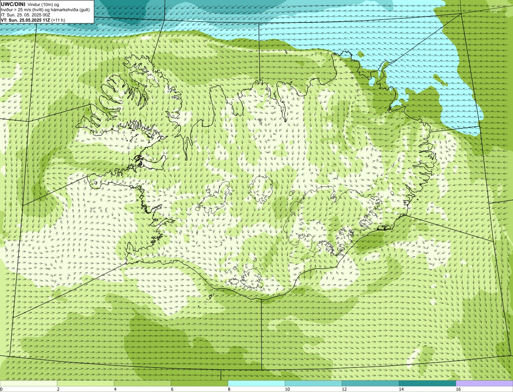513x392 pixels.
Task: Click the 8–10 m/s light cyan legend swatch
Action: 256,383
